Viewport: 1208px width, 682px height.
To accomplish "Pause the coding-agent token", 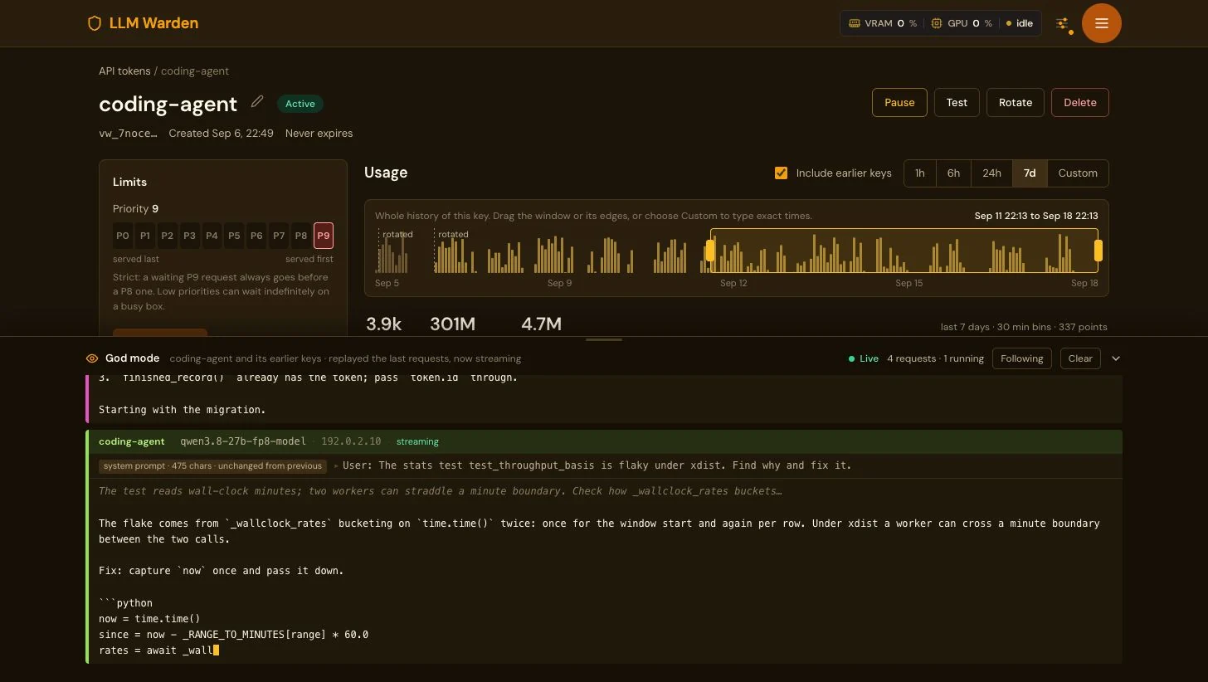I will click(899, 103).
